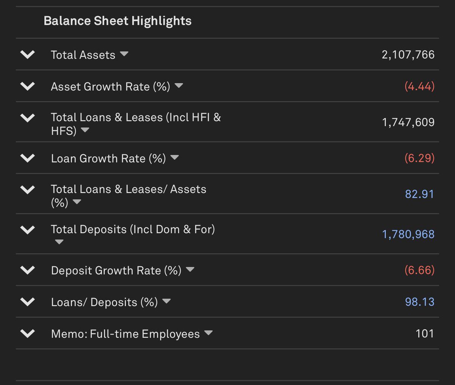Open the dropdown arrow beside Asset Growth Rate (%)
This screenshot has width=455, height=385.
[179, 86]
